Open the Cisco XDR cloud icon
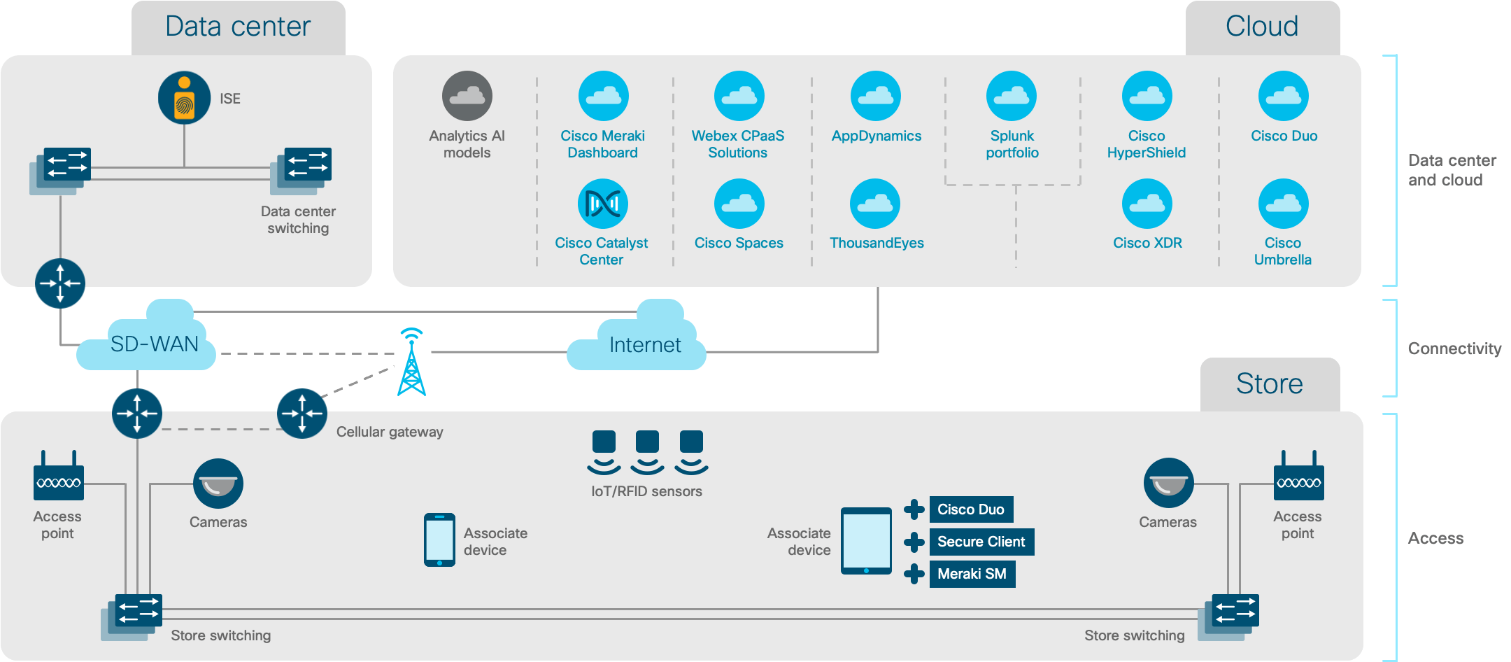Screen dimensions: 1511x662 [x=1147, y=204]
